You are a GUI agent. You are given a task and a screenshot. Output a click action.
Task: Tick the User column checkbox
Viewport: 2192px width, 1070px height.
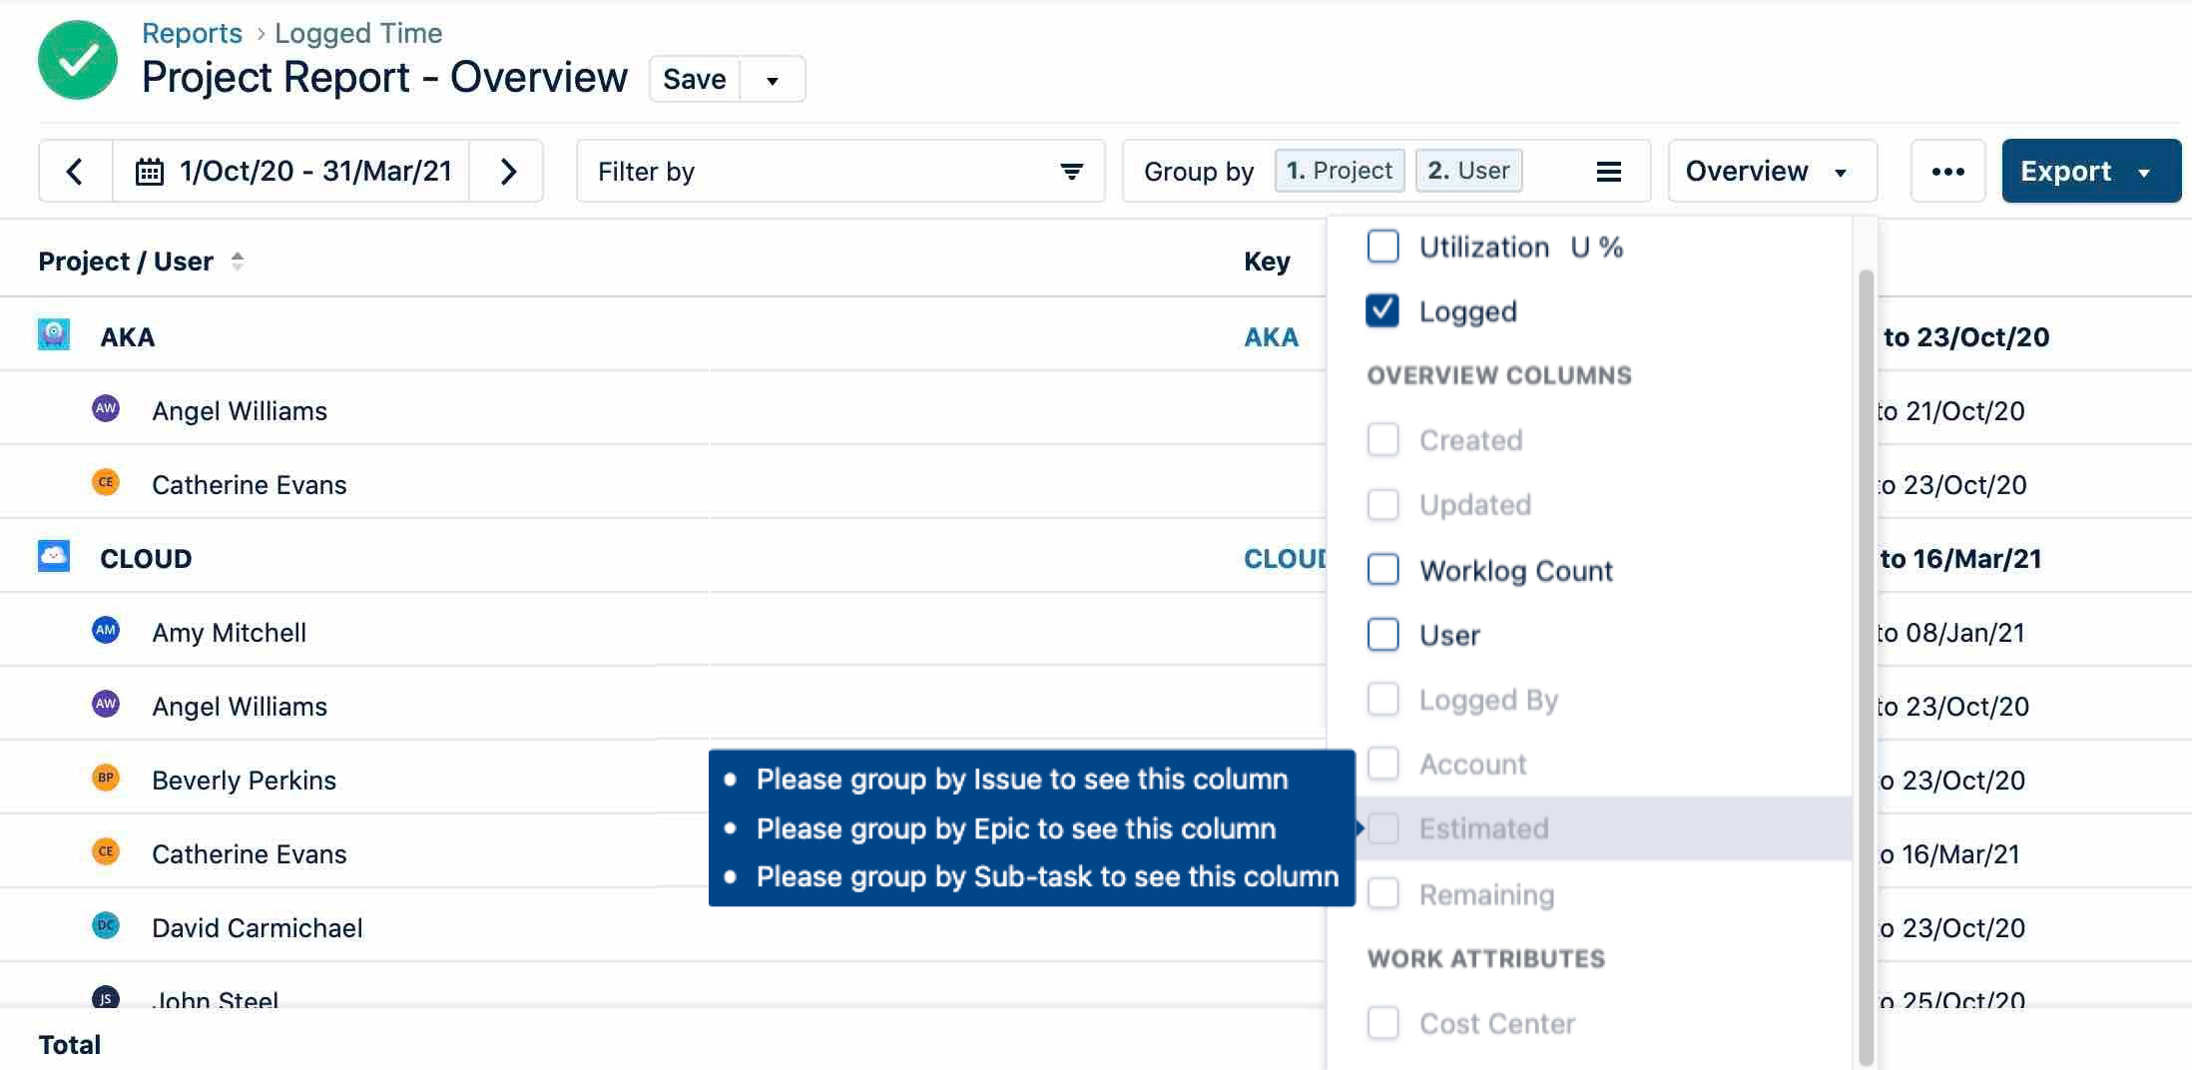1382,634
